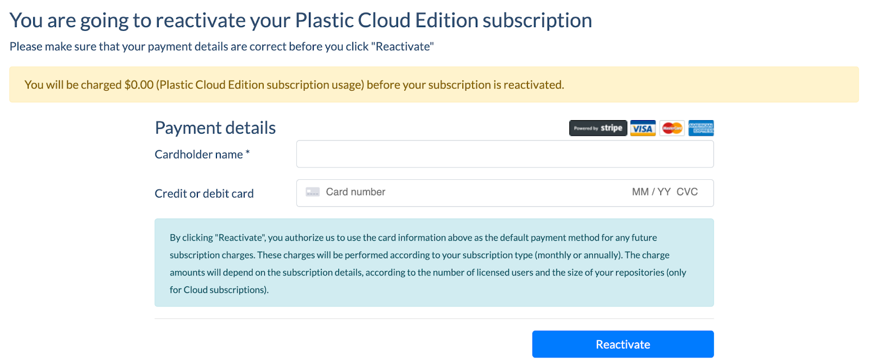The height and width of the screenshot is (364, 870).
Task: Click the Payment details heading
Action: click(215, 128)
